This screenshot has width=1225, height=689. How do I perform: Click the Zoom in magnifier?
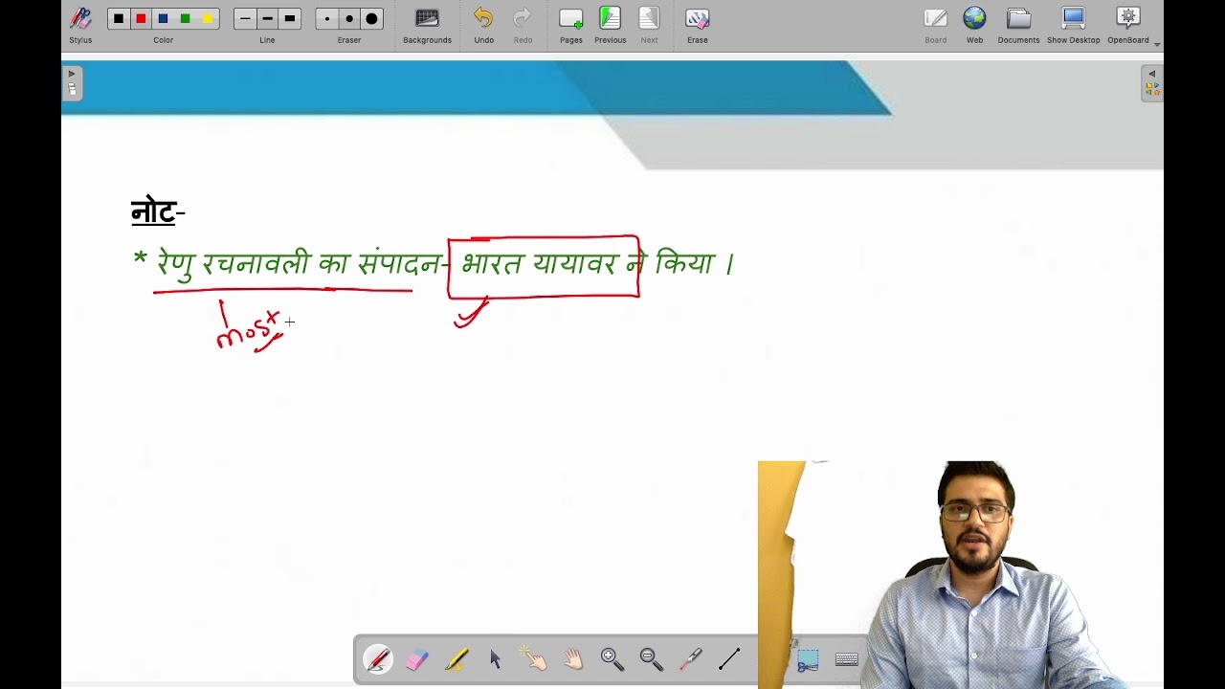612,659
